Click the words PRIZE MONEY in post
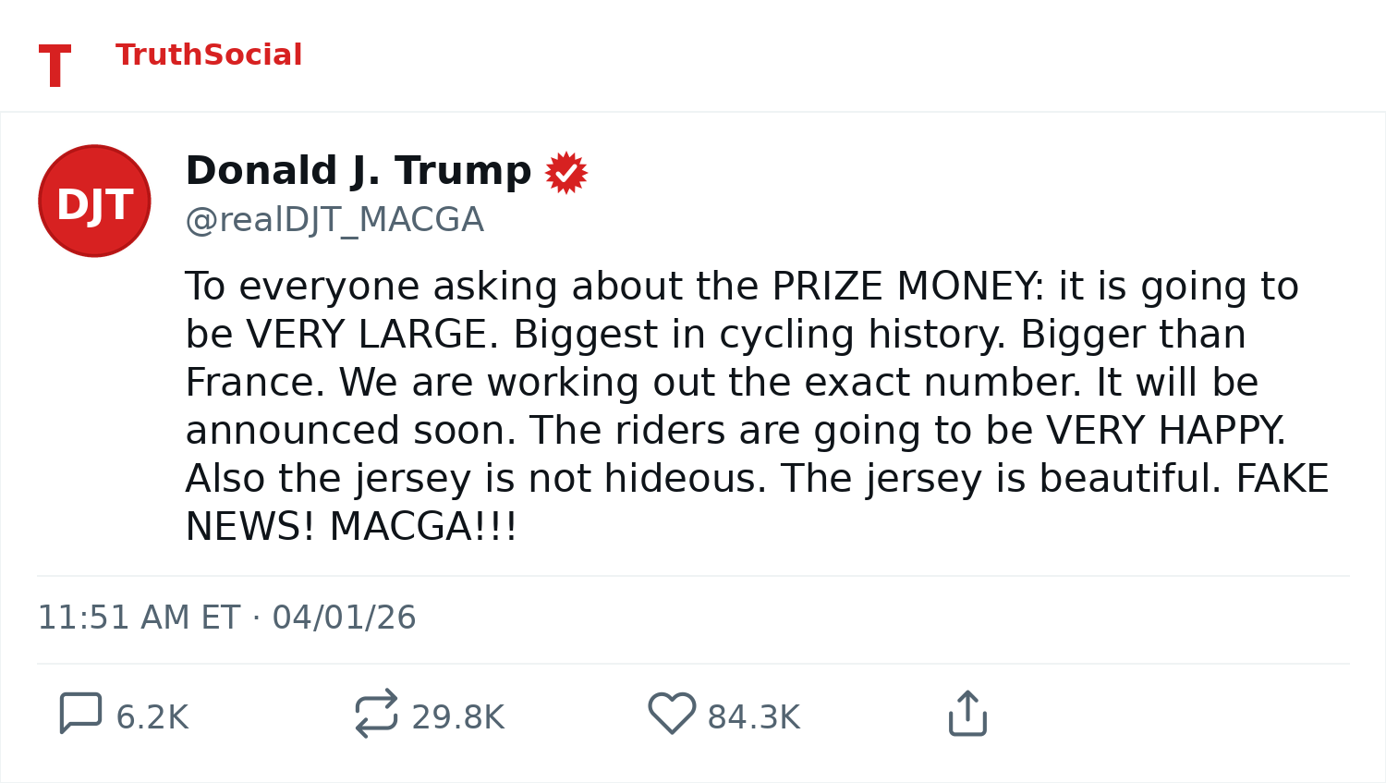This screenshot has width=1386, height=783. (x=907, y=287)
